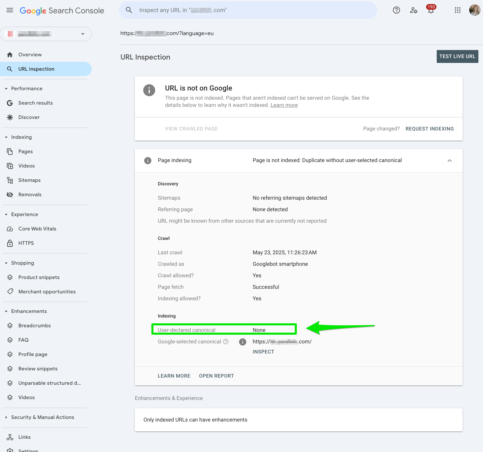Viewport: 483px width, 452px height.
Task: Click the Discover asterisk icon
Action: pos(10,117)
